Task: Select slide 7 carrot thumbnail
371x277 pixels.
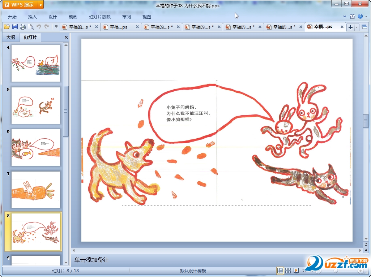Action: [x=36, y=190]
